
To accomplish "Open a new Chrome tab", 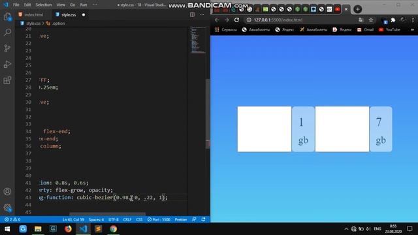I will 357,9.
